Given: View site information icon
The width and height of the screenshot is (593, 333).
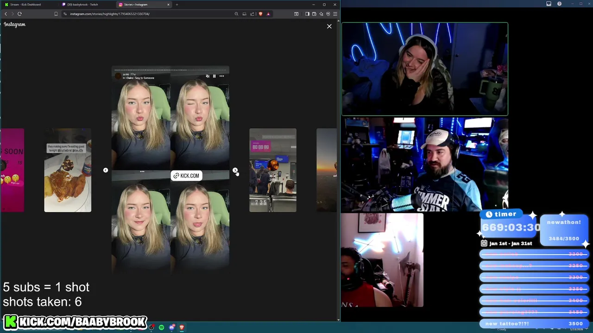Looking at the screenshot, I should tap(65, 14).
